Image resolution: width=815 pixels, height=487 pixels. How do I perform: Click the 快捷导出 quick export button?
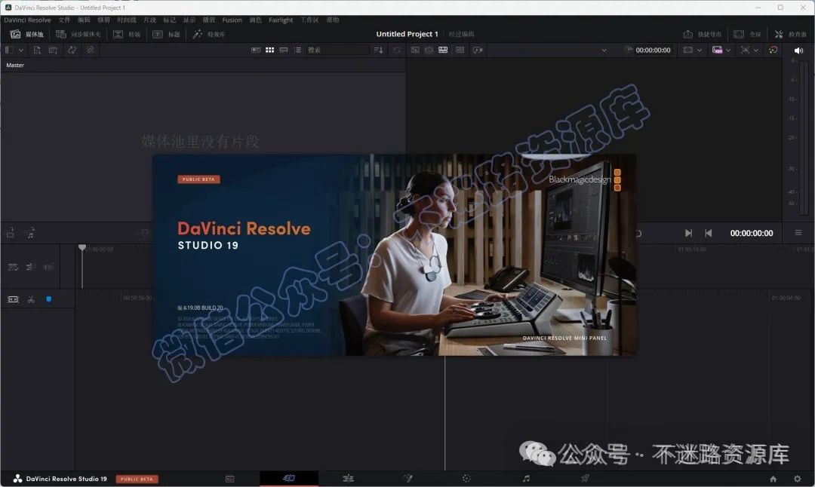pos(703,34)
